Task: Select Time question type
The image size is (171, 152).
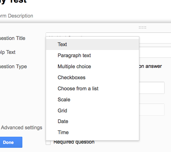Action: (x=93, y=133)
